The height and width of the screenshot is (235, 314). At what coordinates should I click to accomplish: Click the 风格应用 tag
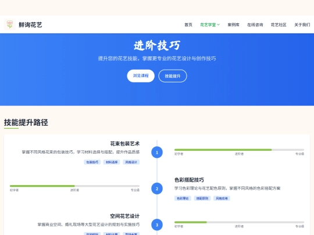222,198
